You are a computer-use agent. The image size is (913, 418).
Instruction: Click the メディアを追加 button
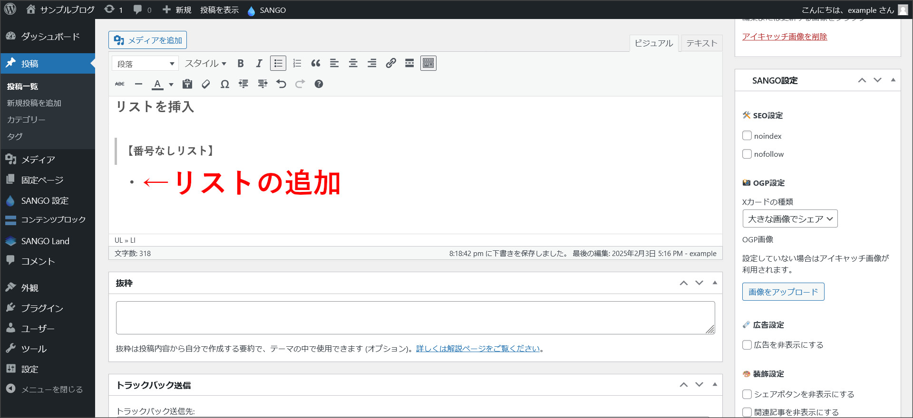pos(147,40)
